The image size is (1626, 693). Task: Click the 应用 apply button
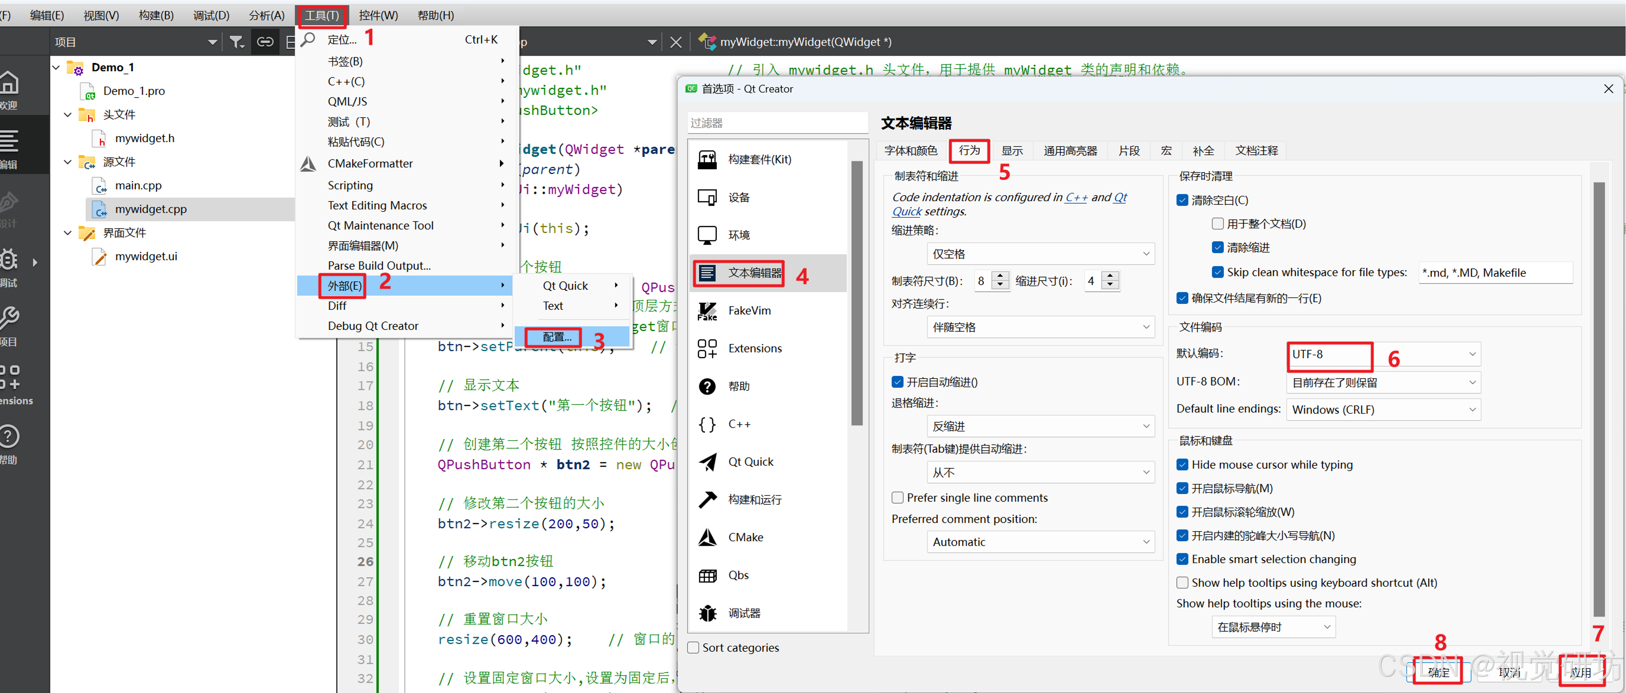click(x=1580, y=672)
